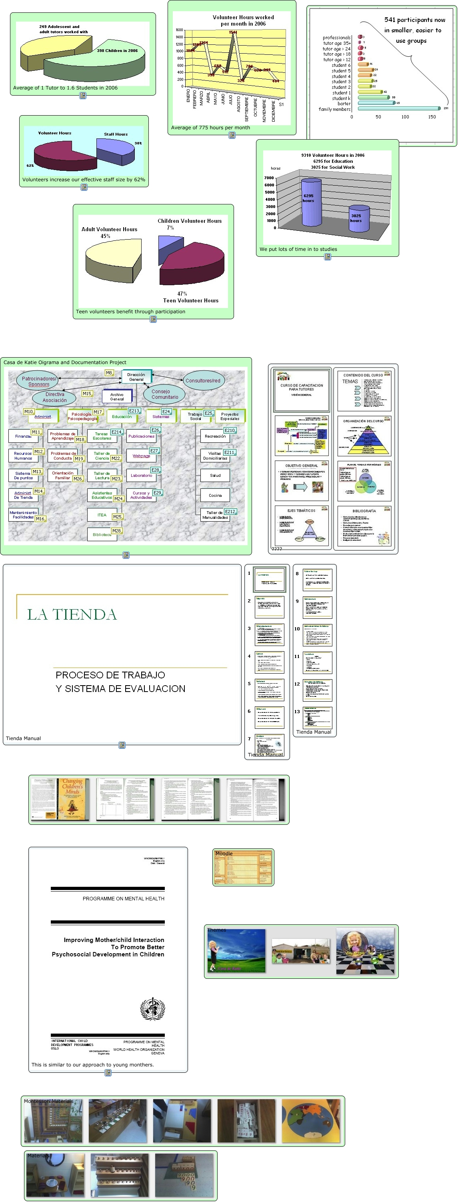Click the note icon below the WHO Mental Health document
This screenshot has width=458, height=1202.
pos(108,1073)
